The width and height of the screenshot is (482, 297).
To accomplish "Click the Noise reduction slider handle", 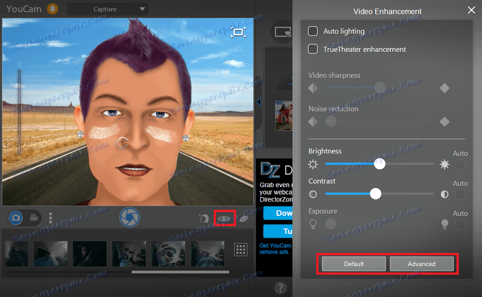I will tap(331, 121).
